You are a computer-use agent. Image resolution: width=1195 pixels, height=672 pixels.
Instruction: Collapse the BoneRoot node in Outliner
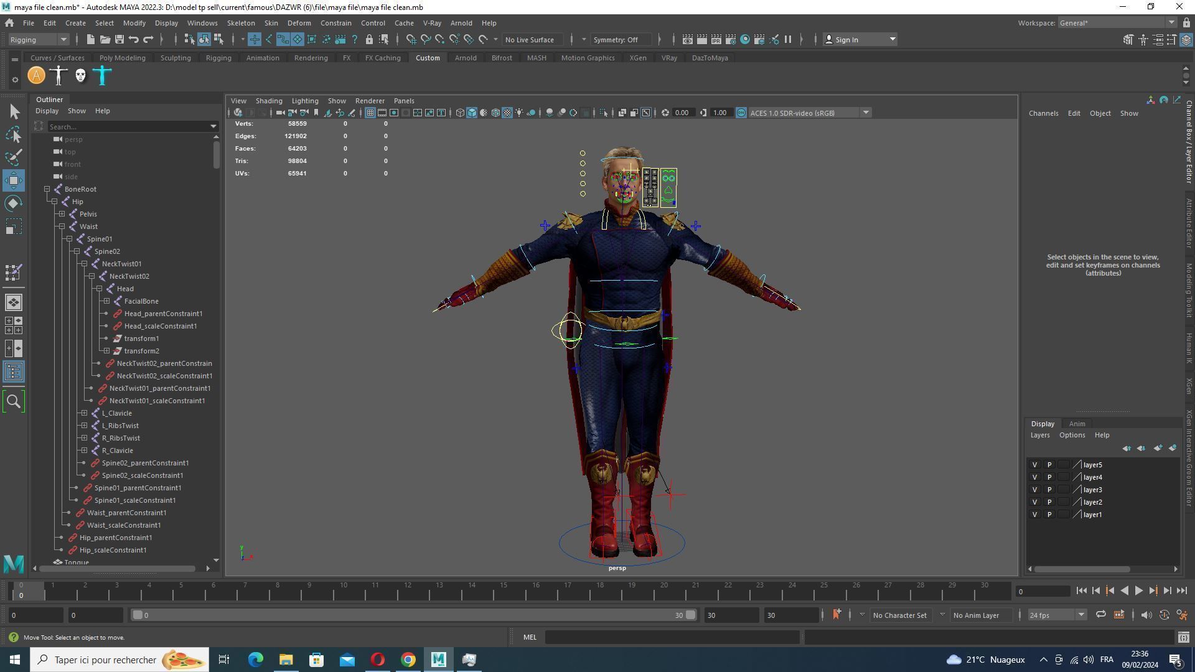point(47,189)
